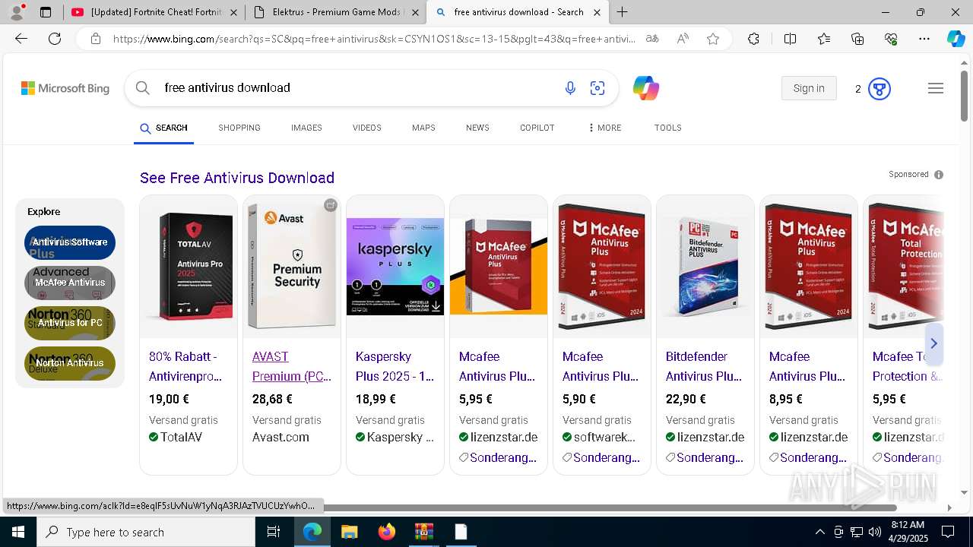This screenshot has height=547, width=973.
Task: Open the TotalAV Antivirus Pro product image
Action: click(x=189, y=267)
